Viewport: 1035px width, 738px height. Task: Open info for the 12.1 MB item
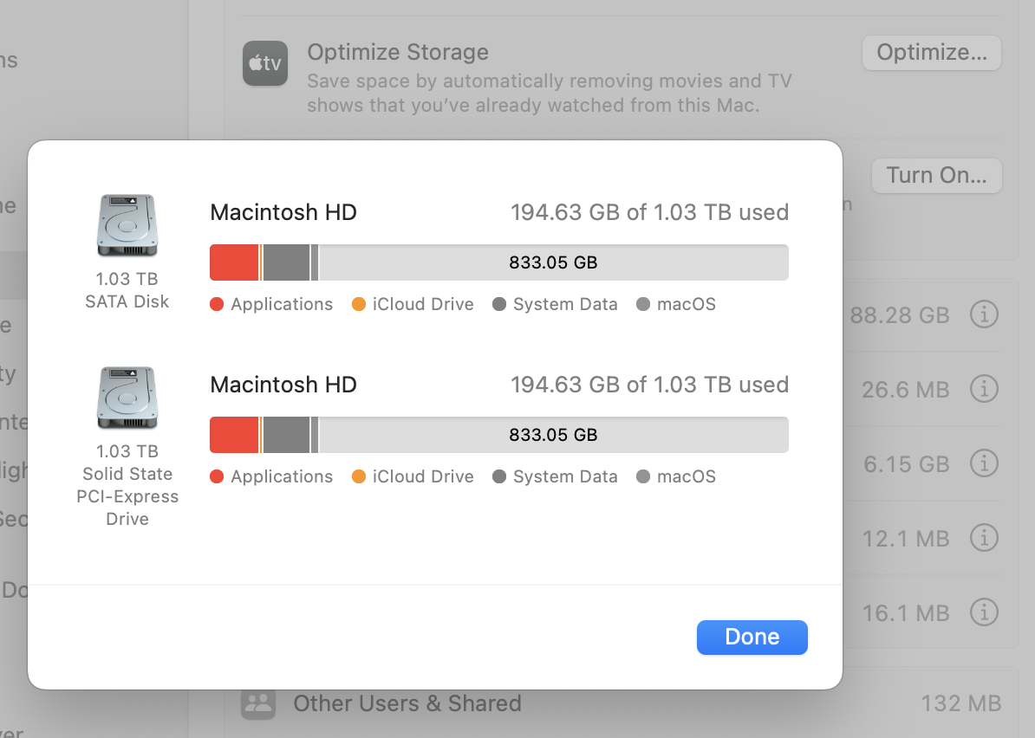[x=985, y=538]
